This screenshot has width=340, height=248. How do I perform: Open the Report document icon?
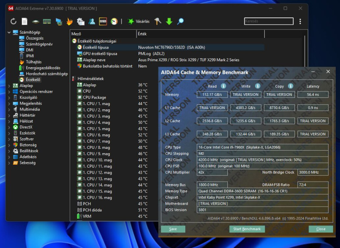pyautogui.click(x=25, y=21)
